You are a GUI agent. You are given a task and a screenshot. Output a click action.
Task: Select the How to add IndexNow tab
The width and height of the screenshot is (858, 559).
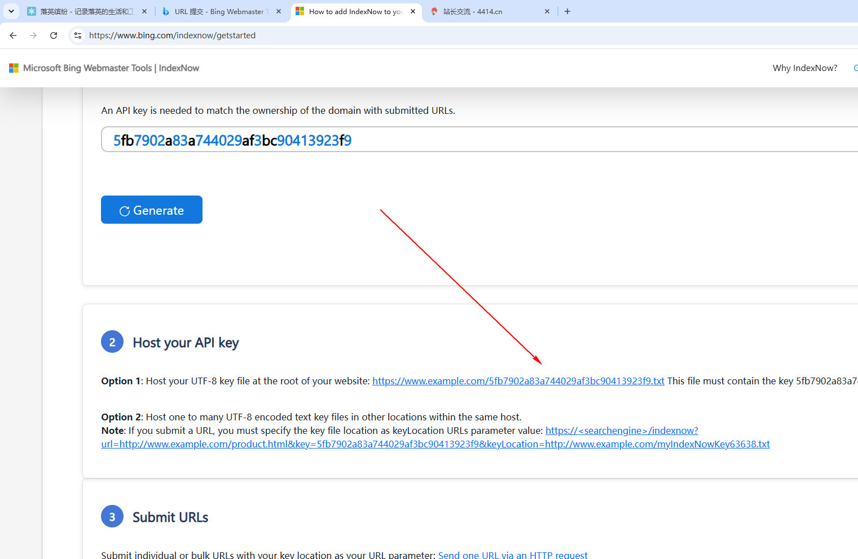point(355,11)
